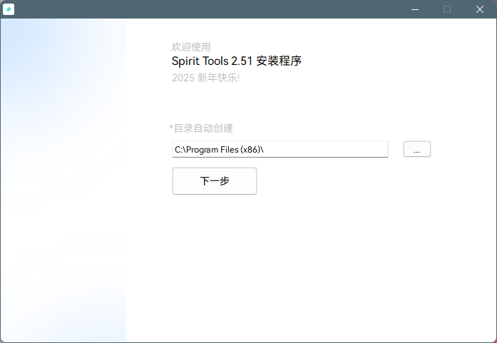Click the 欢迎使用 welcome text

pos(191,47)
